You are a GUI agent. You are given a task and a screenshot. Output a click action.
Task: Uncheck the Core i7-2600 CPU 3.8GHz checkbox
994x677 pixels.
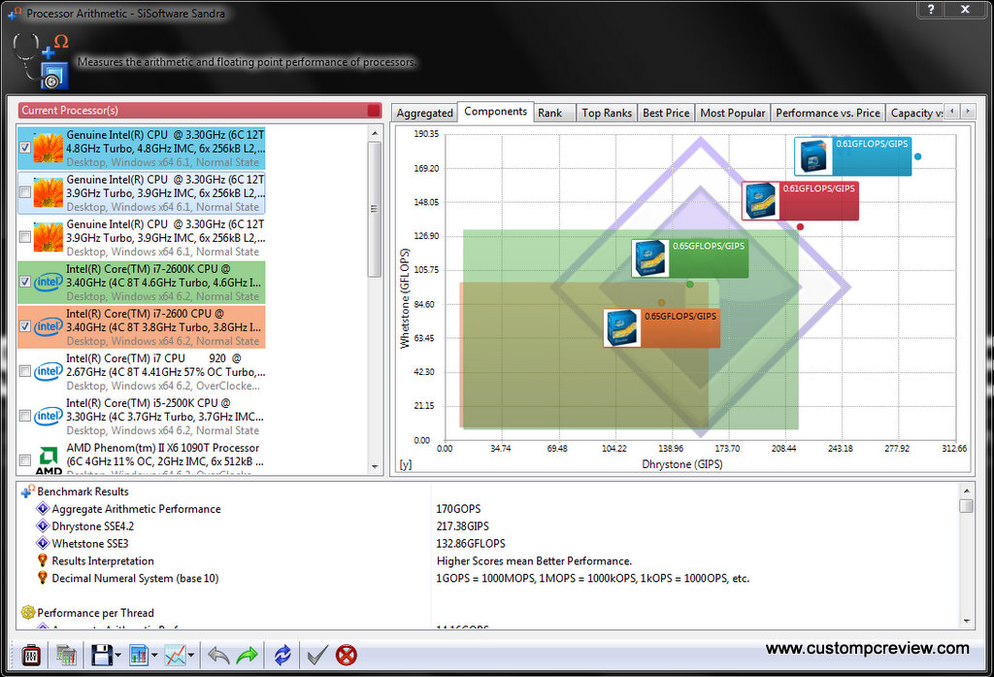click(x=24, y=326)
